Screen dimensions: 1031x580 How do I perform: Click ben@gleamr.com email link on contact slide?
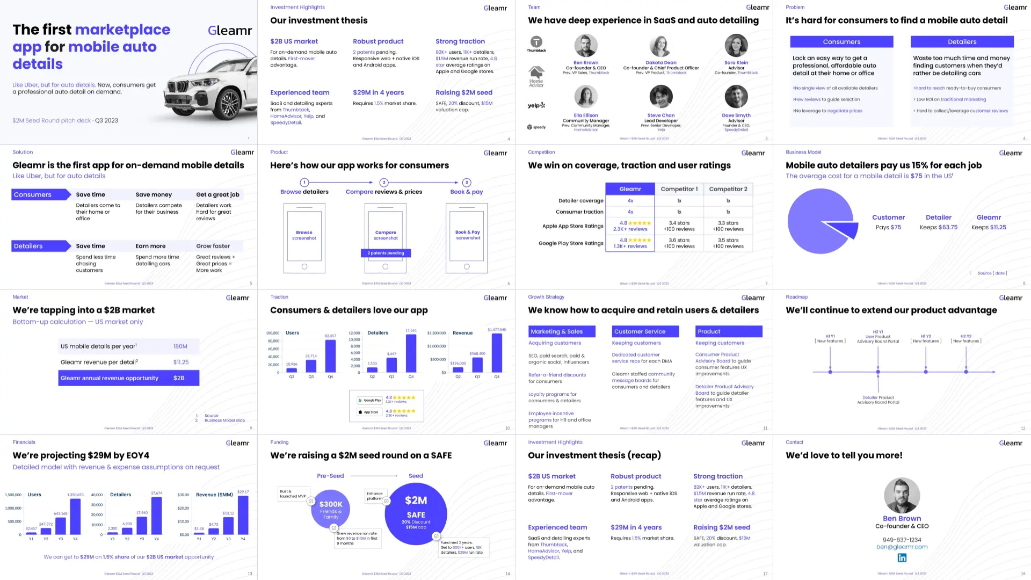pyautogui.click(x=902, y=547)
